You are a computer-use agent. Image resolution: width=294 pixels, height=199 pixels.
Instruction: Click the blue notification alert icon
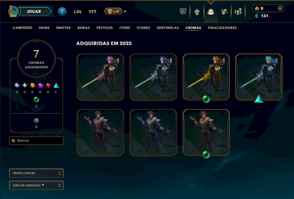[62, 12]
